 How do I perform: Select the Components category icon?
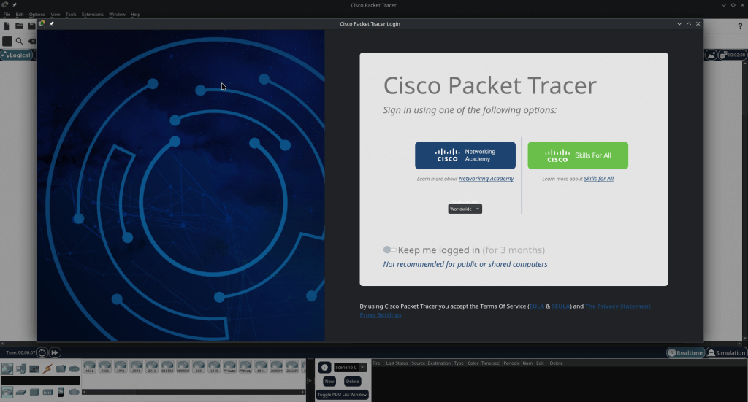click(34, 368)
